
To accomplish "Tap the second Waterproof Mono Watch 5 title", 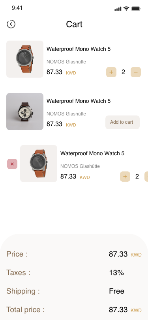I will (x=79, y=101).
